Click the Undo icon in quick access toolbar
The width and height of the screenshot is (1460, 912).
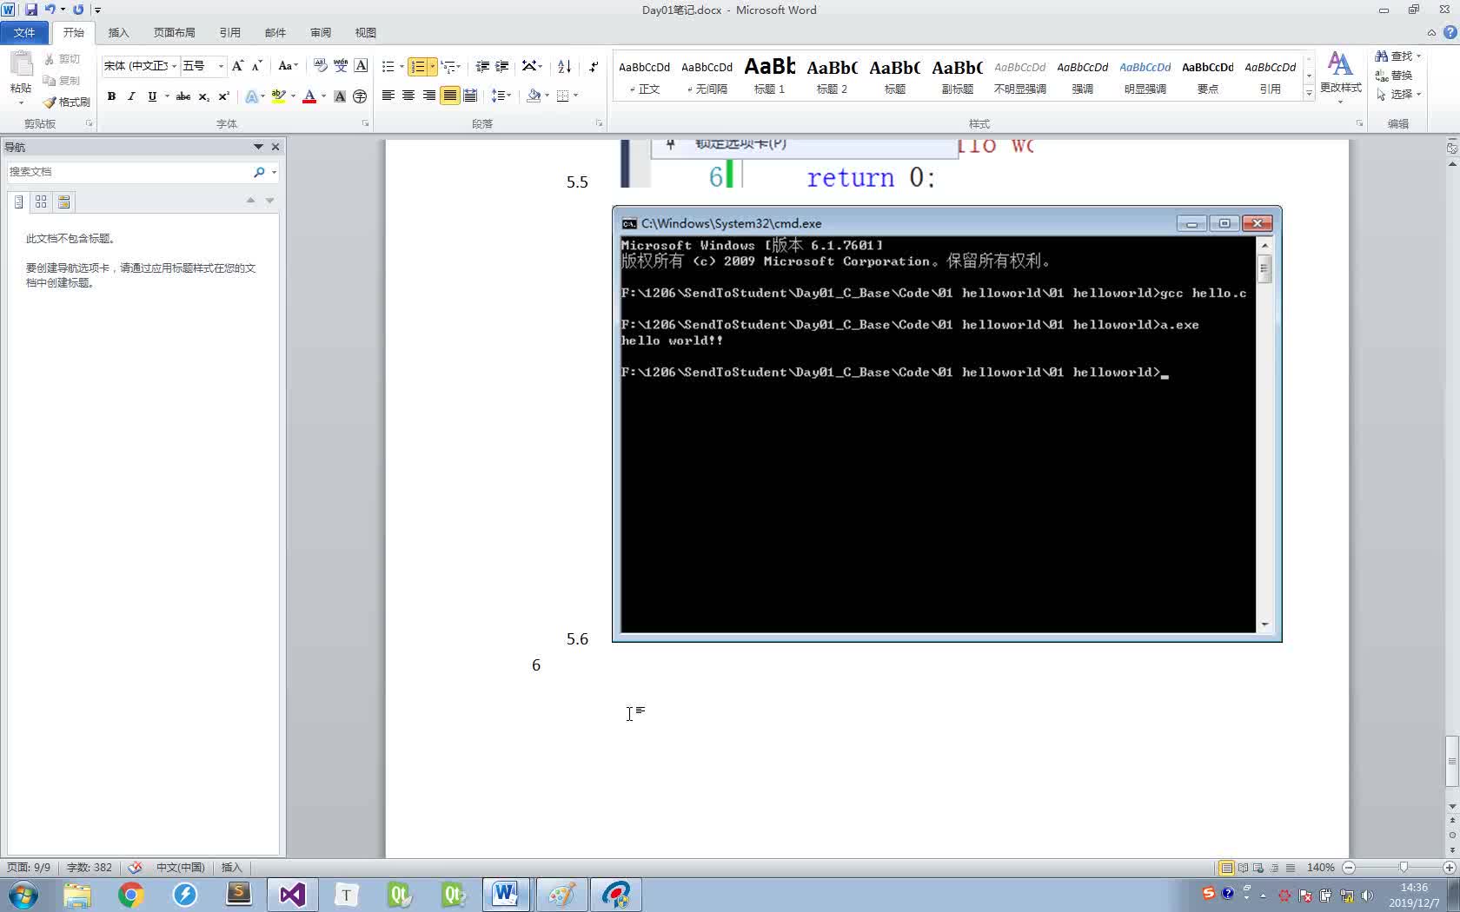pyautogui.click(x=50, y=10)
